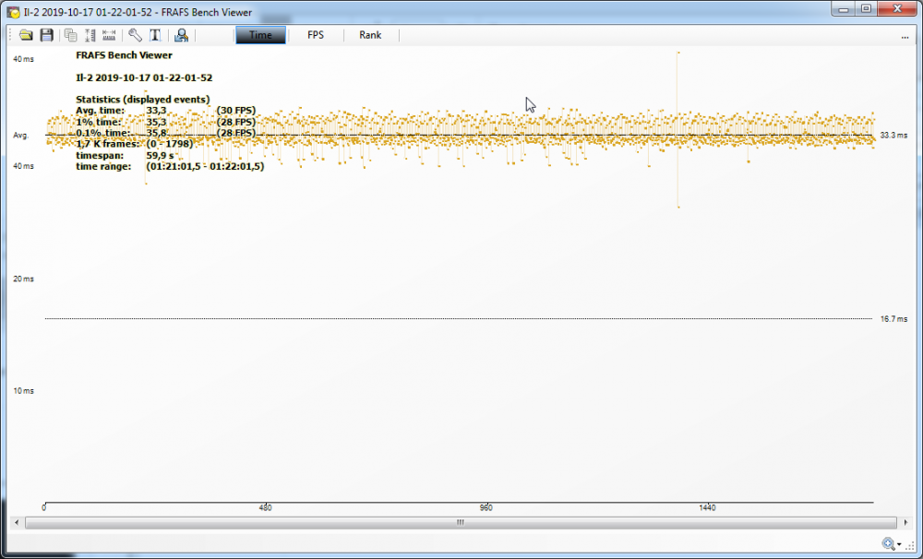Screen dimensions: 923x559
Task: Open the Rank view
Action: pos(369,35)
